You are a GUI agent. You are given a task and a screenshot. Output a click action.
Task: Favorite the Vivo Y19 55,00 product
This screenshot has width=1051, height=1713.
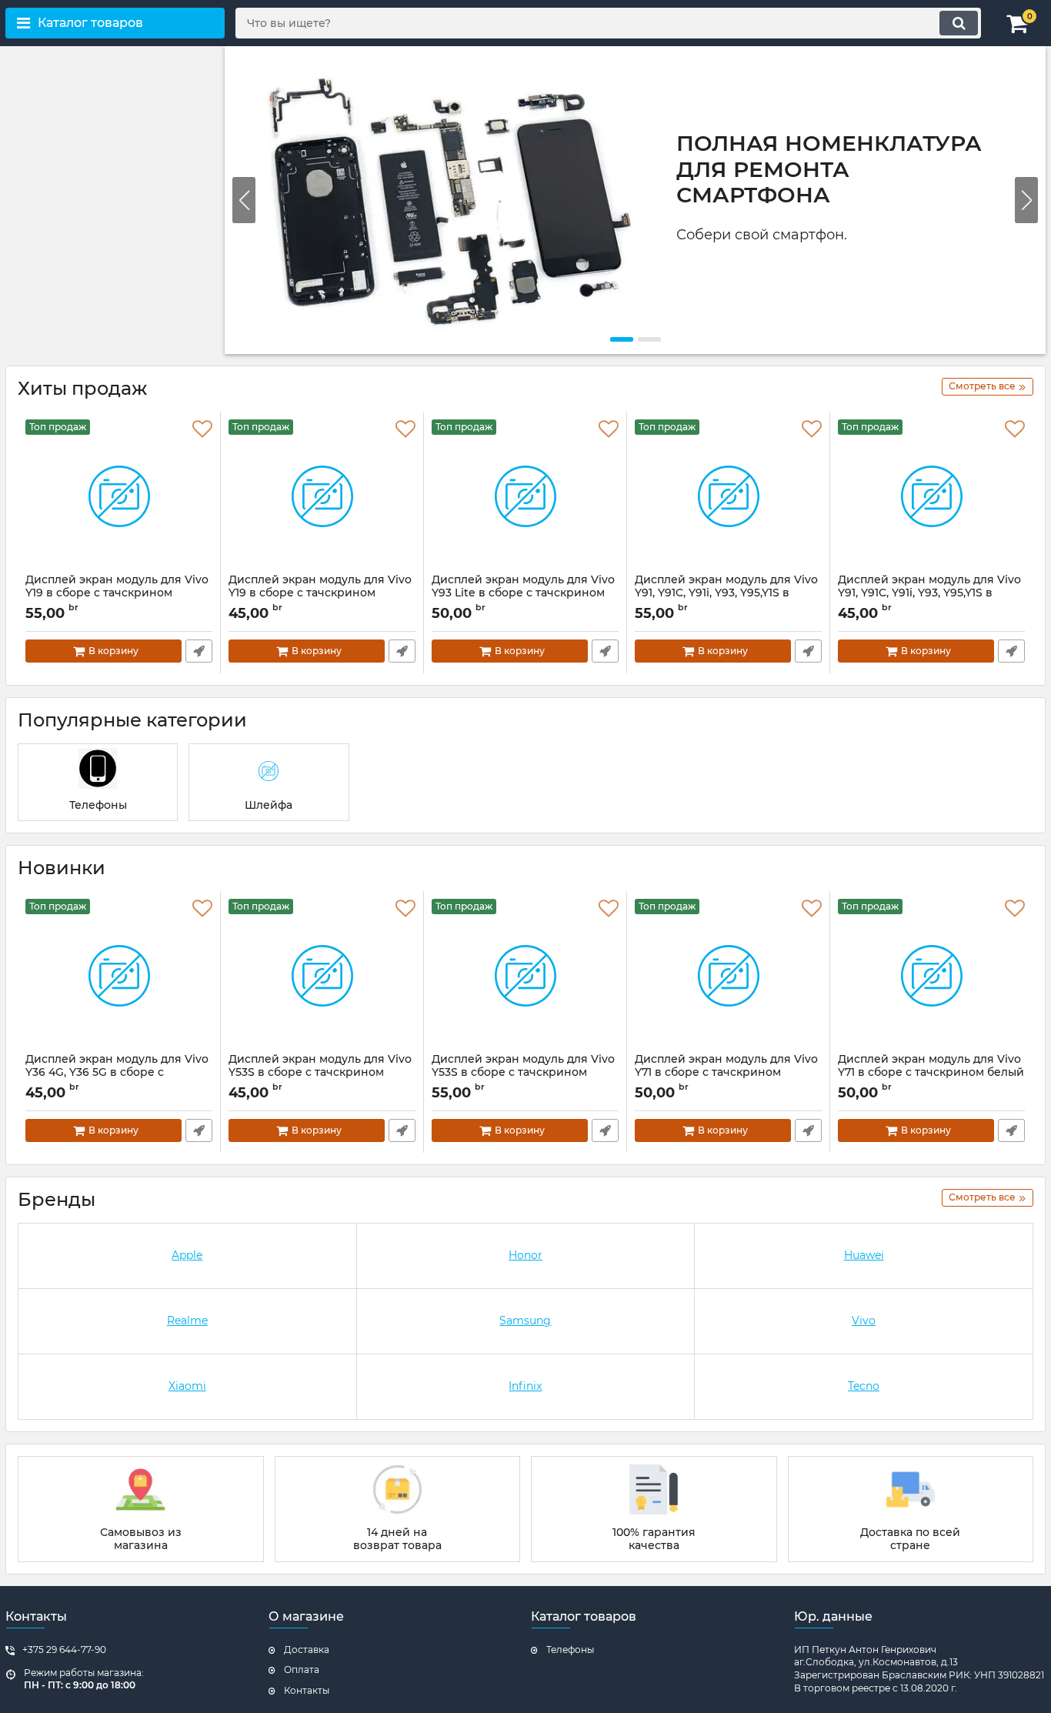coord(202,429)
